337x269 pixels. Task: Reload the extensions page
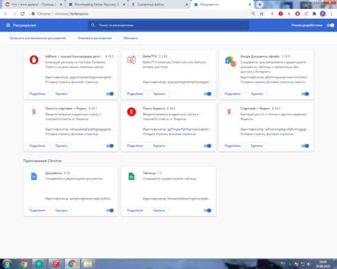tap(22, 13)
